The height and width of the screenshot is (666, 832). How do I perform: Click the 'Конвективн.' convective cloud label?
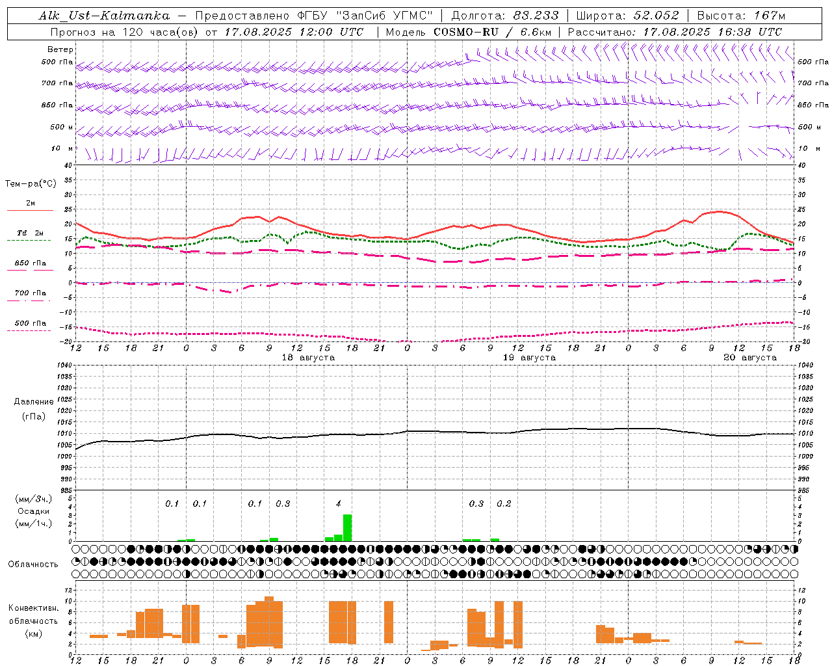point(33,608)
